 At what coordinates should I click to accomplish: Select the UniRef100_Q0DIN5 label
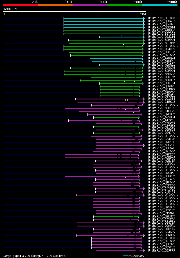coord(161,77)
